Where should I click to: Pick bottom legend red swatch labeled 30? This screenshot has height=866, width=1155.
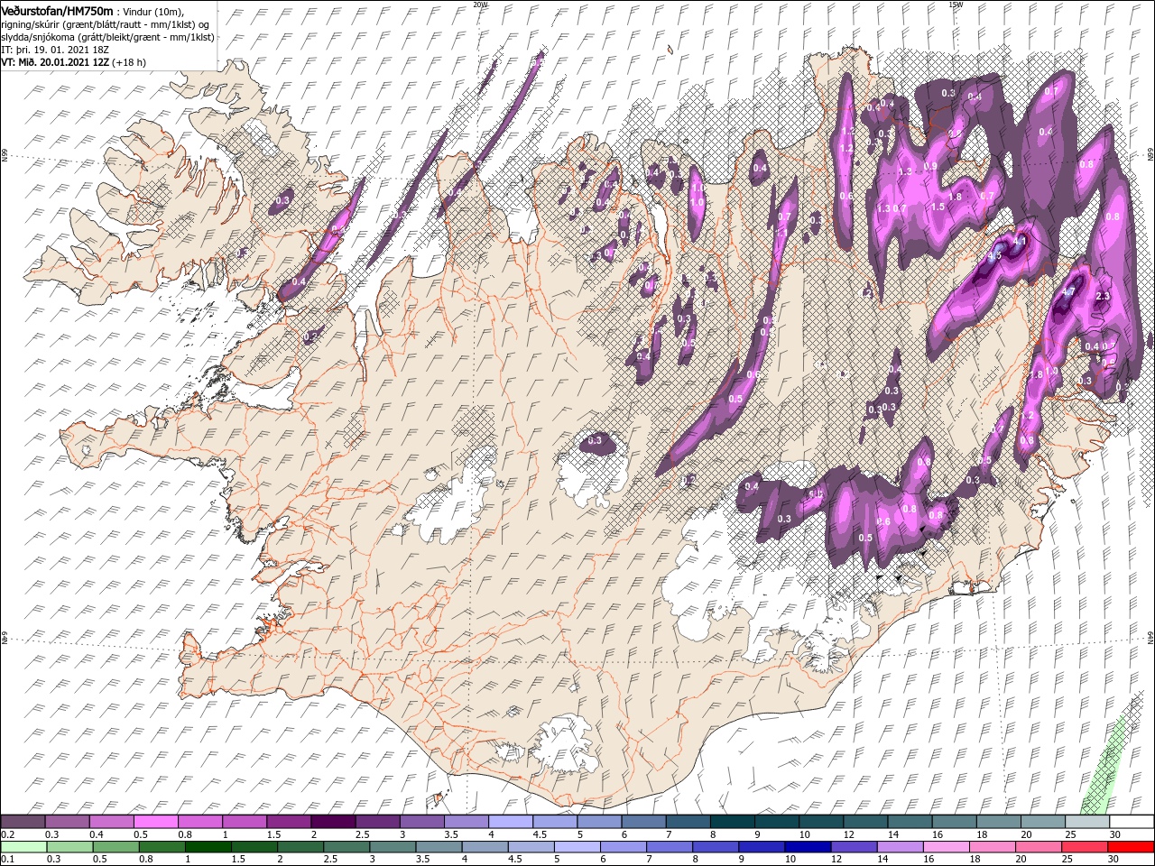pyautogui.click(x=1131, y=847)
